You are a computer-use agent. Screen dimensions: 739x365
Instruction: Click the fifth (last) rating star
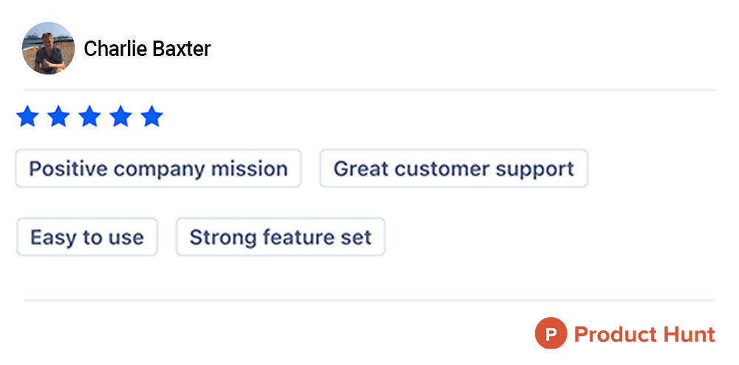click(151, 117)
